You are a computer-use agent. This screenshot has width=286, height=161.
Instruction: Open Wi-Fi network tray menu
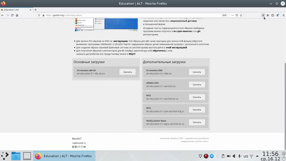252,156
